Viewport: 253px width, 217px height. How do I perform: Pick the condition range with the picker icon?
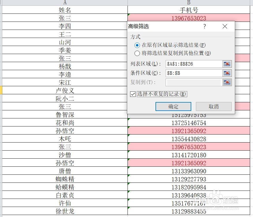(227, 73)
